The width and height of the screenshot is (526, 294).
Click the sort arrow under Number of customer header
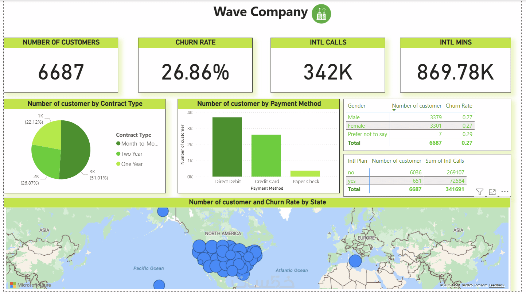click(x=394, y=110)
